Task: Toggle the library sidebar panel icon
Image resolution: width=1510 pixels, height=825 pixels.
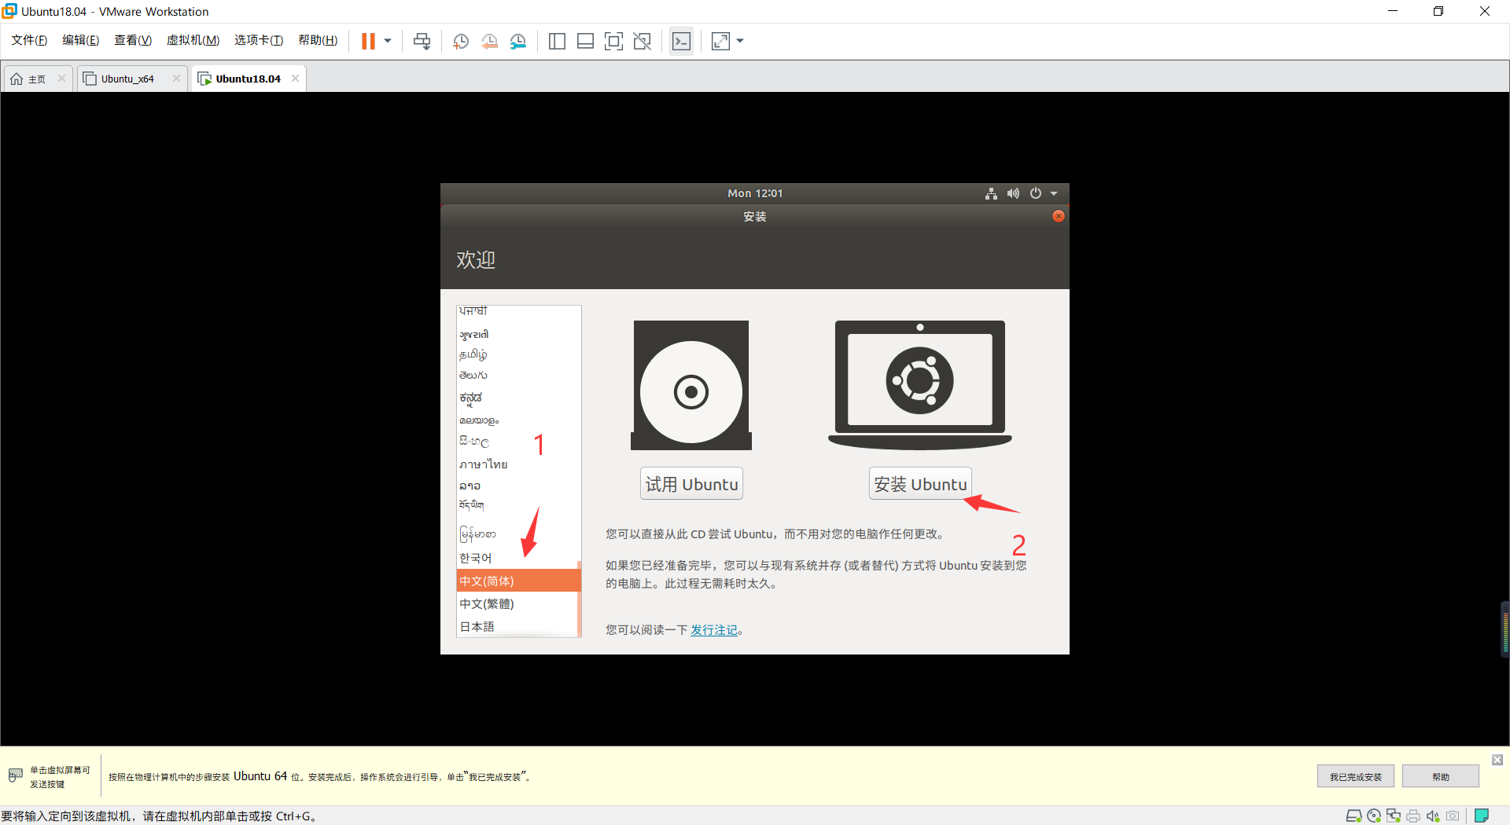Action: pyautogui.click(x=557, y=41)
